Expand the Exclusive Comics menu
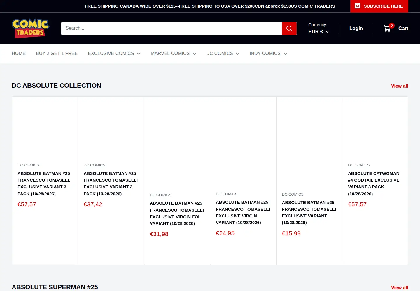Viewport: 420px width, 291px height. [x=114, y=54]
